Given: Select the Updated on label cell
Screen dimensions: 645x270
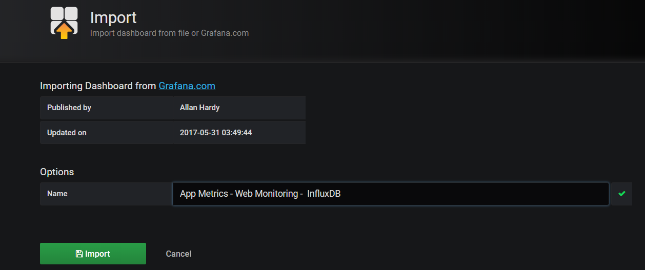Looking at the screenshot, I should tap(107, 132).
